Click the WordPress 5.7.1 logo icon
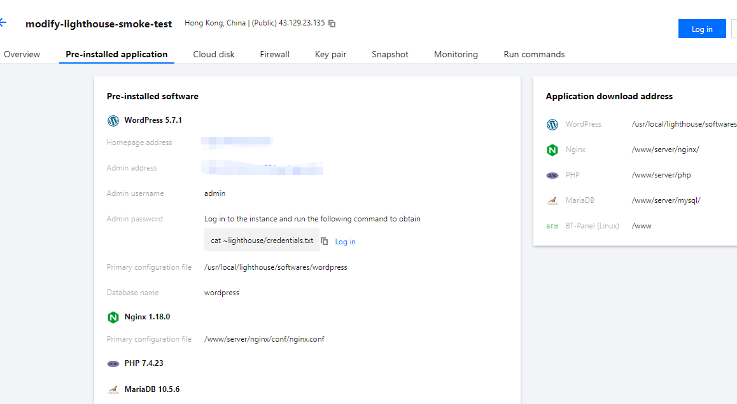Viewport: 737px width, 404px height. 113,121
